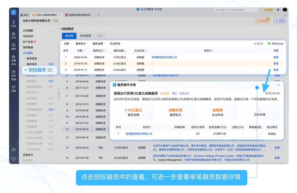Select the 企业 sidebar icon
Image resolution: width=297 pixels, height=193 pixels.
pos(14,35)
